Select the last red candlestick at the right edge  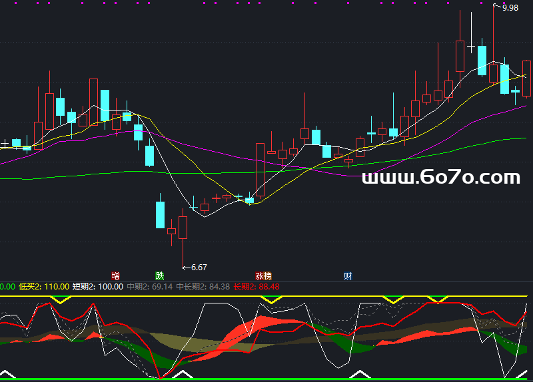pos(526,79)
